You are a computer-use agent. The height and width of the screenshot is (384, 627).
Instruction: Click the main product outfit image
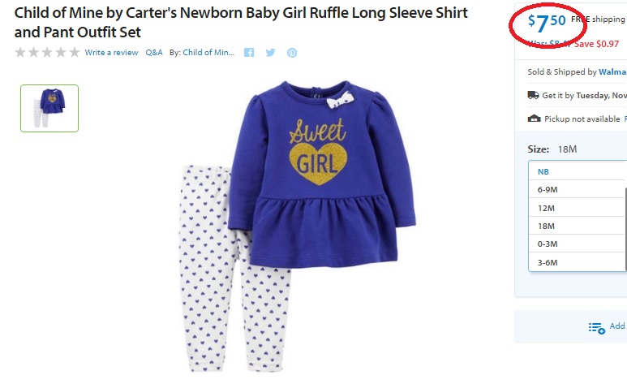pyautogui.click(x=298, y=227)
